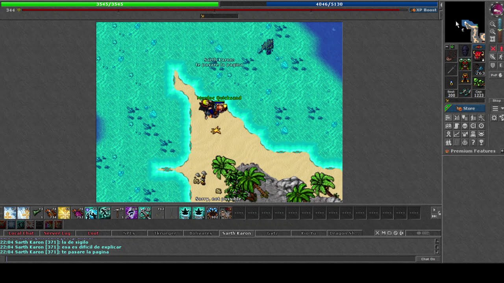Open the ammo slot showing 263
Screen dimensions: 504x283
(x=479, y=70)
